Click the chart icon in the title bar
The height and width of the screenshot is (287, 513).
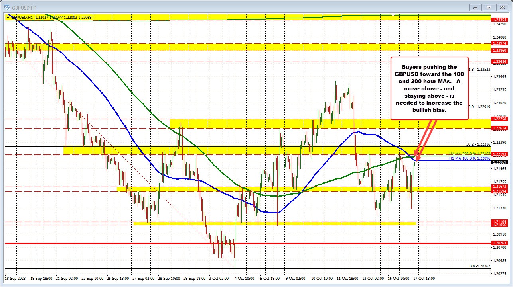(7, 7)
